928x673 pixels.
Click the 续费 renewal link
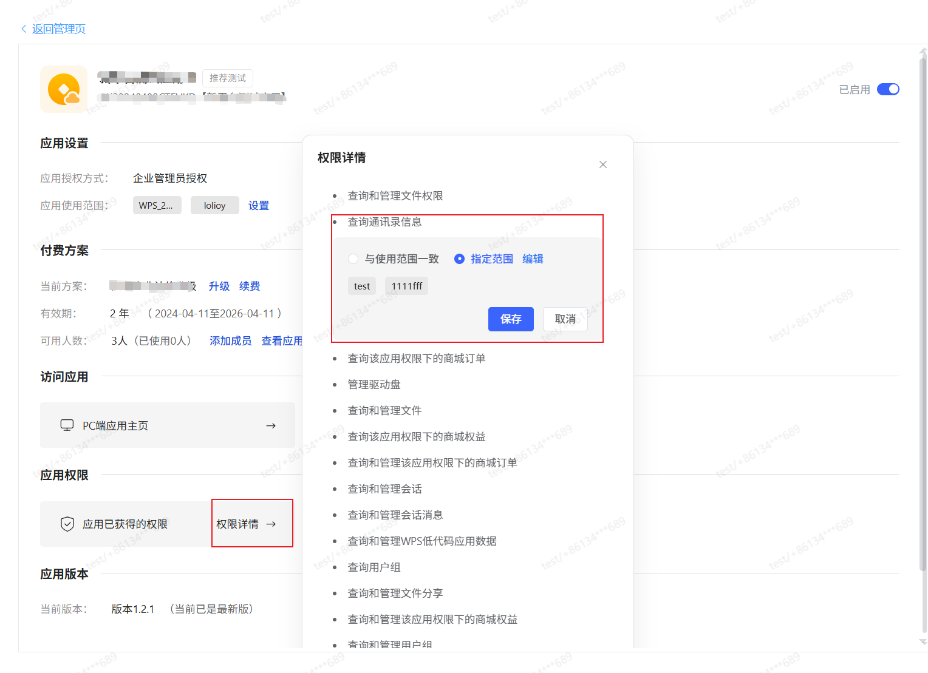click(249, 286)
